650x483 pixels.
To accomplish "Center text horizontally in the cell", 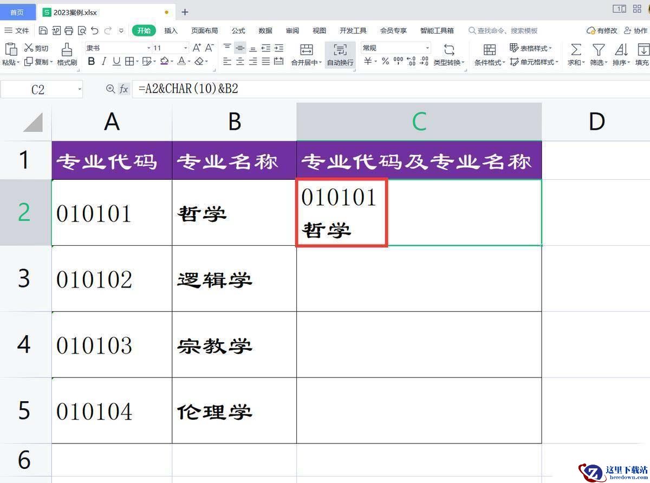I will click(x=240, y=62).
